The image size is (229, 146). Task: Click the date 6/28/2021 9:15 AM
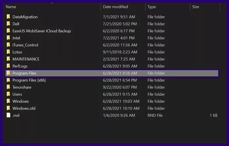click(x=120, y=94)
